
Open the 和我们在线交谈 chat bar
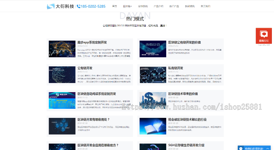[x=254, y=148]
